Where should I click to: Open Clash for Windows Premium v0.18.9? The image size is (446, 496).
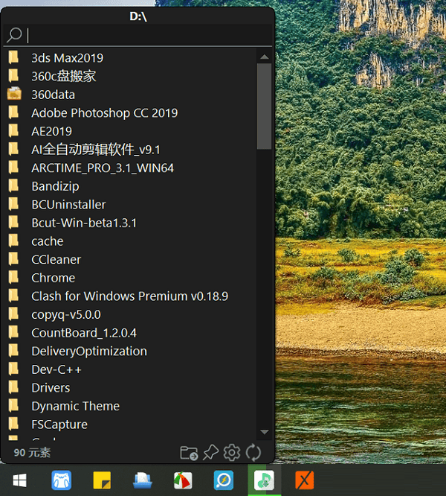131,296
